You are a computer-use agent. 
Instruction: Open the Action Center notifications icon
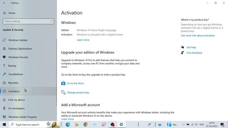222,124
